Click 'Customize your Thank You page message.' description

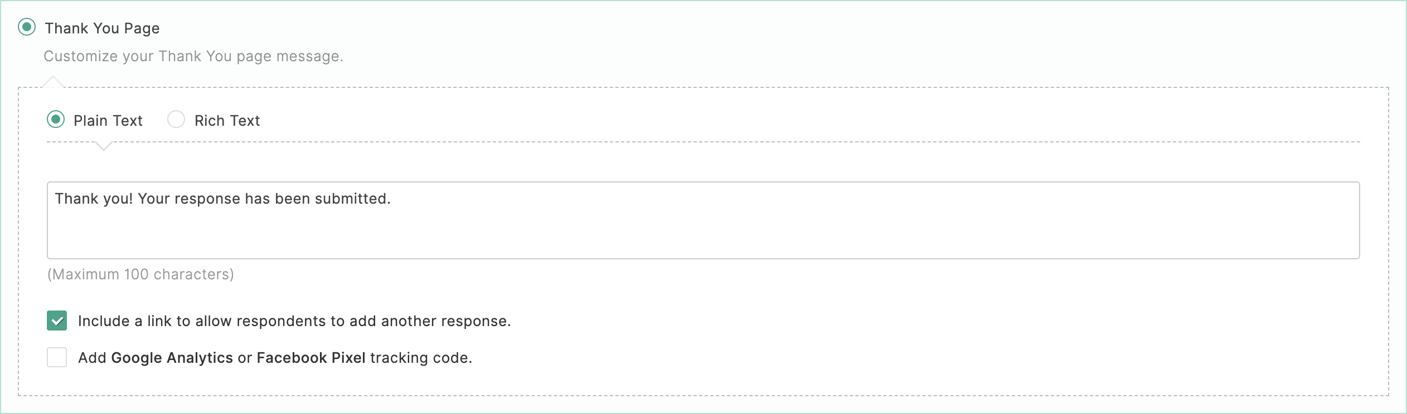point(193,56)
